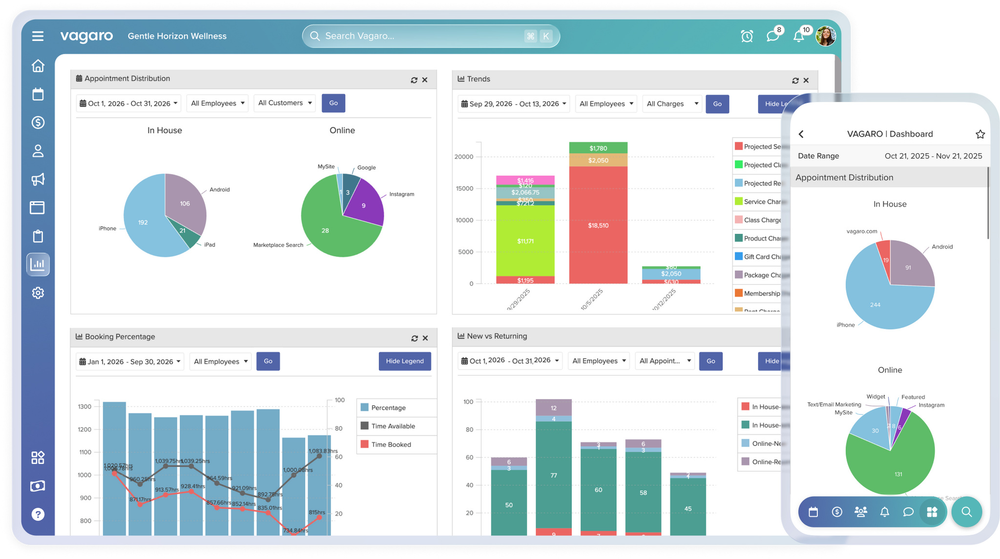Tap the calendar icon in mobile nav bar

[813, 512]
